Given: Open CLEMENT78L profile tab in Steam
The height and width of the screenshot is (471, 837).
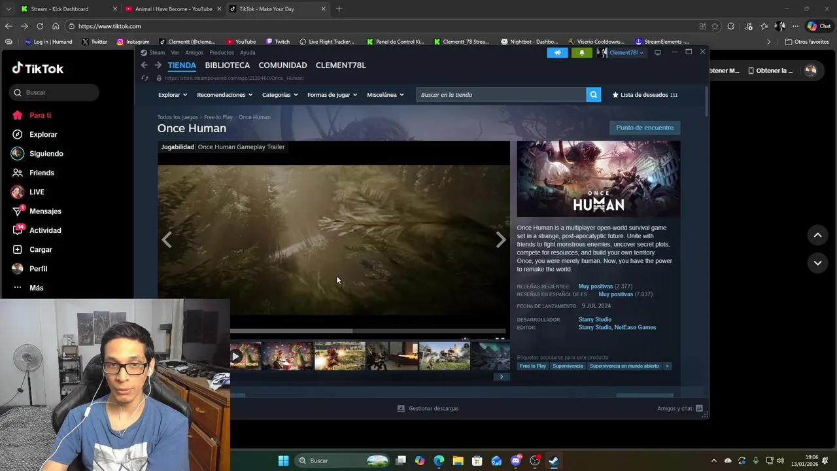Looking at the screenshot, I should coord(341,65).
